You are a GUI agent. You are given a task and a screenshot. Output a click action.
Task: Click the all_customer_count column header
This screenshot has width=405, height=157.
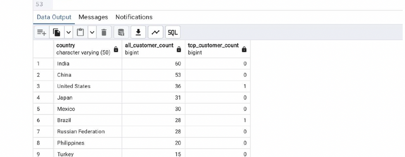(153, 49)
